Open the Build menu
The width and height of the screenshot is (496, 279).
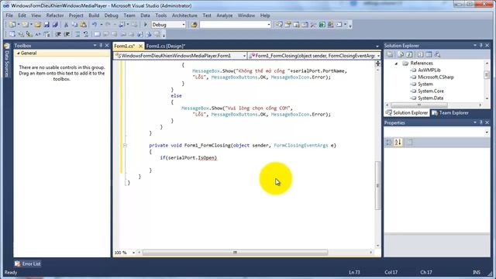click(x=94, y=15)
